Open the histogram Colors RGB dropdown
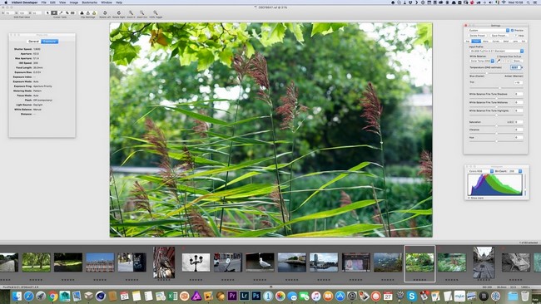541x304 pixels. pyautogui.click(x=480, y=171)
